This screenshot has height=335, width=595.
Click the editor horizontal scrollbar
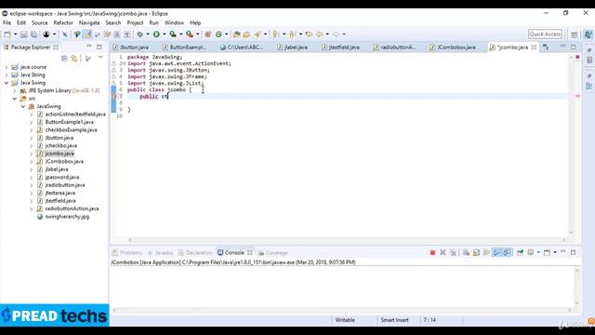[x=347, y=240]
